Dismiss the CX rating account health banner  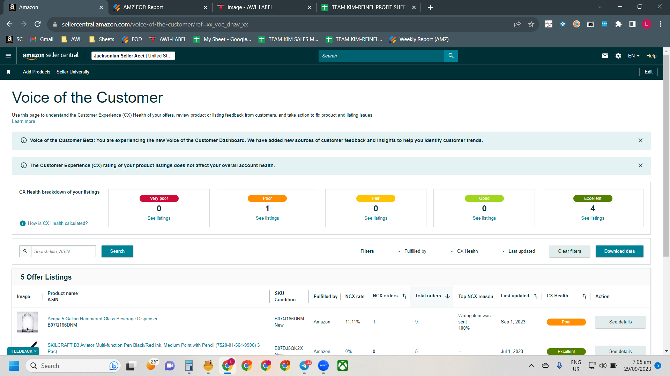click(640, 165)
